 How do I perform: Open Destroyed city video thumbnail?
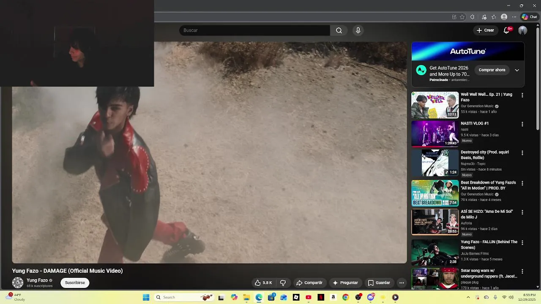pos(435,163)
